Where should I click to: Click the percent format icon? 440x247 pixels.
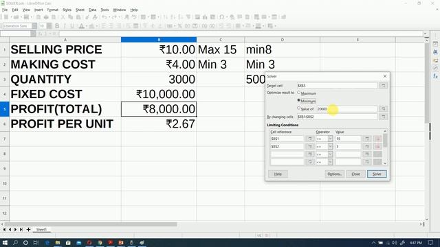(179, 26)
